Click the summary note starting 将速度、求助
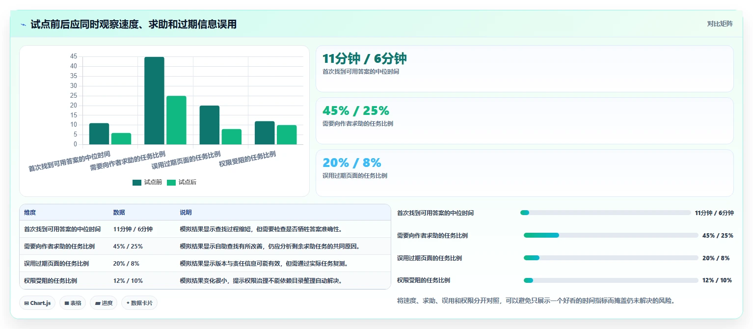The image size is (753, 329). (536, 301)
